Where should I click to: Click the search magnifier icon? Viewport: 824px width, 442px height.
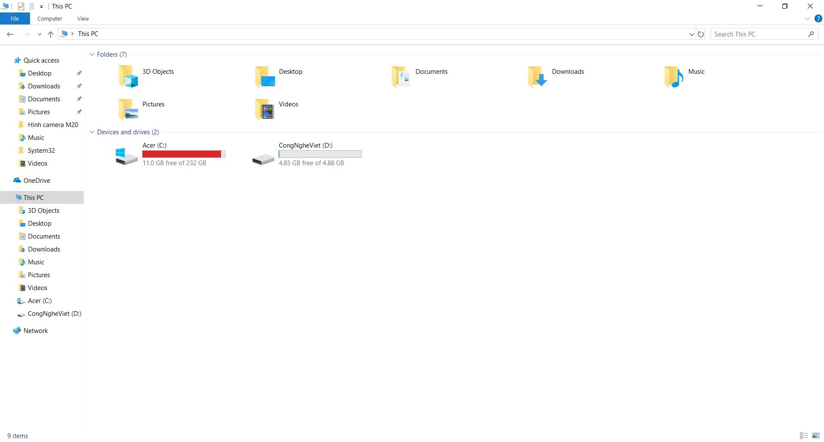pyautogui.click(x=811, y=34)
